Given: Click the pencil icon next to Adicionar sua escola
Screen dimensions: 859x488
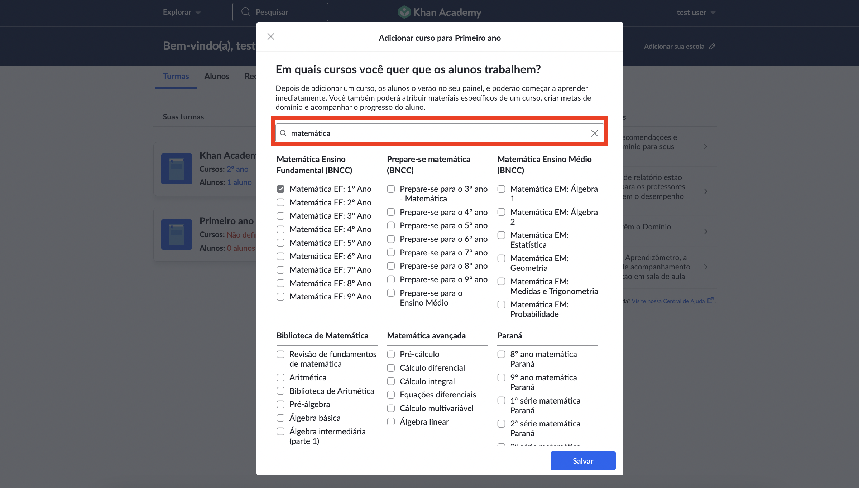Looking at the screenshot, I should pos(712,46).
